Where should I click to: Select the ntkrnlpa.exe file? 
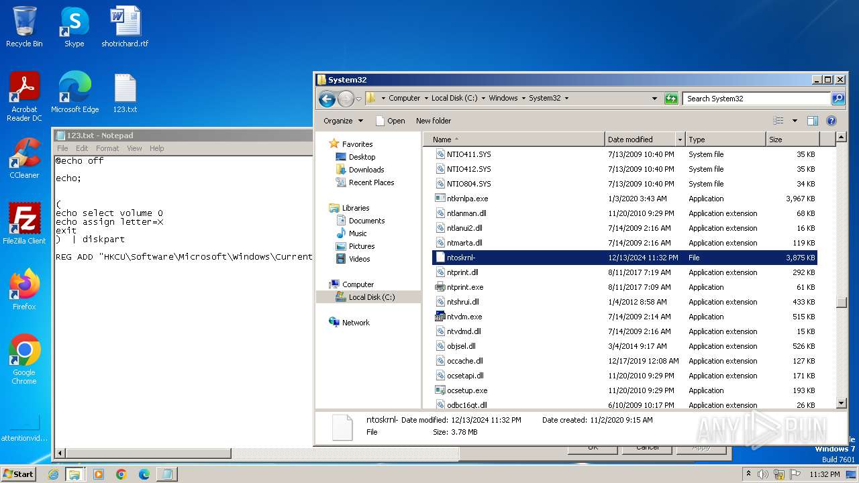pyautogui.click(x=467, y=199)
